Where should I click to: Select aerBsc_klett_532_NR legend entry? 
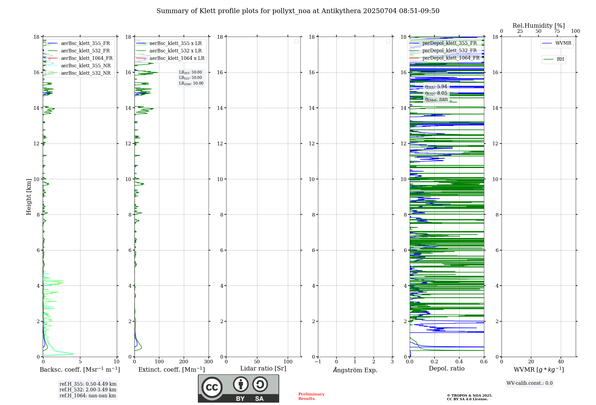pyautogui.click(x=80, y=73)
